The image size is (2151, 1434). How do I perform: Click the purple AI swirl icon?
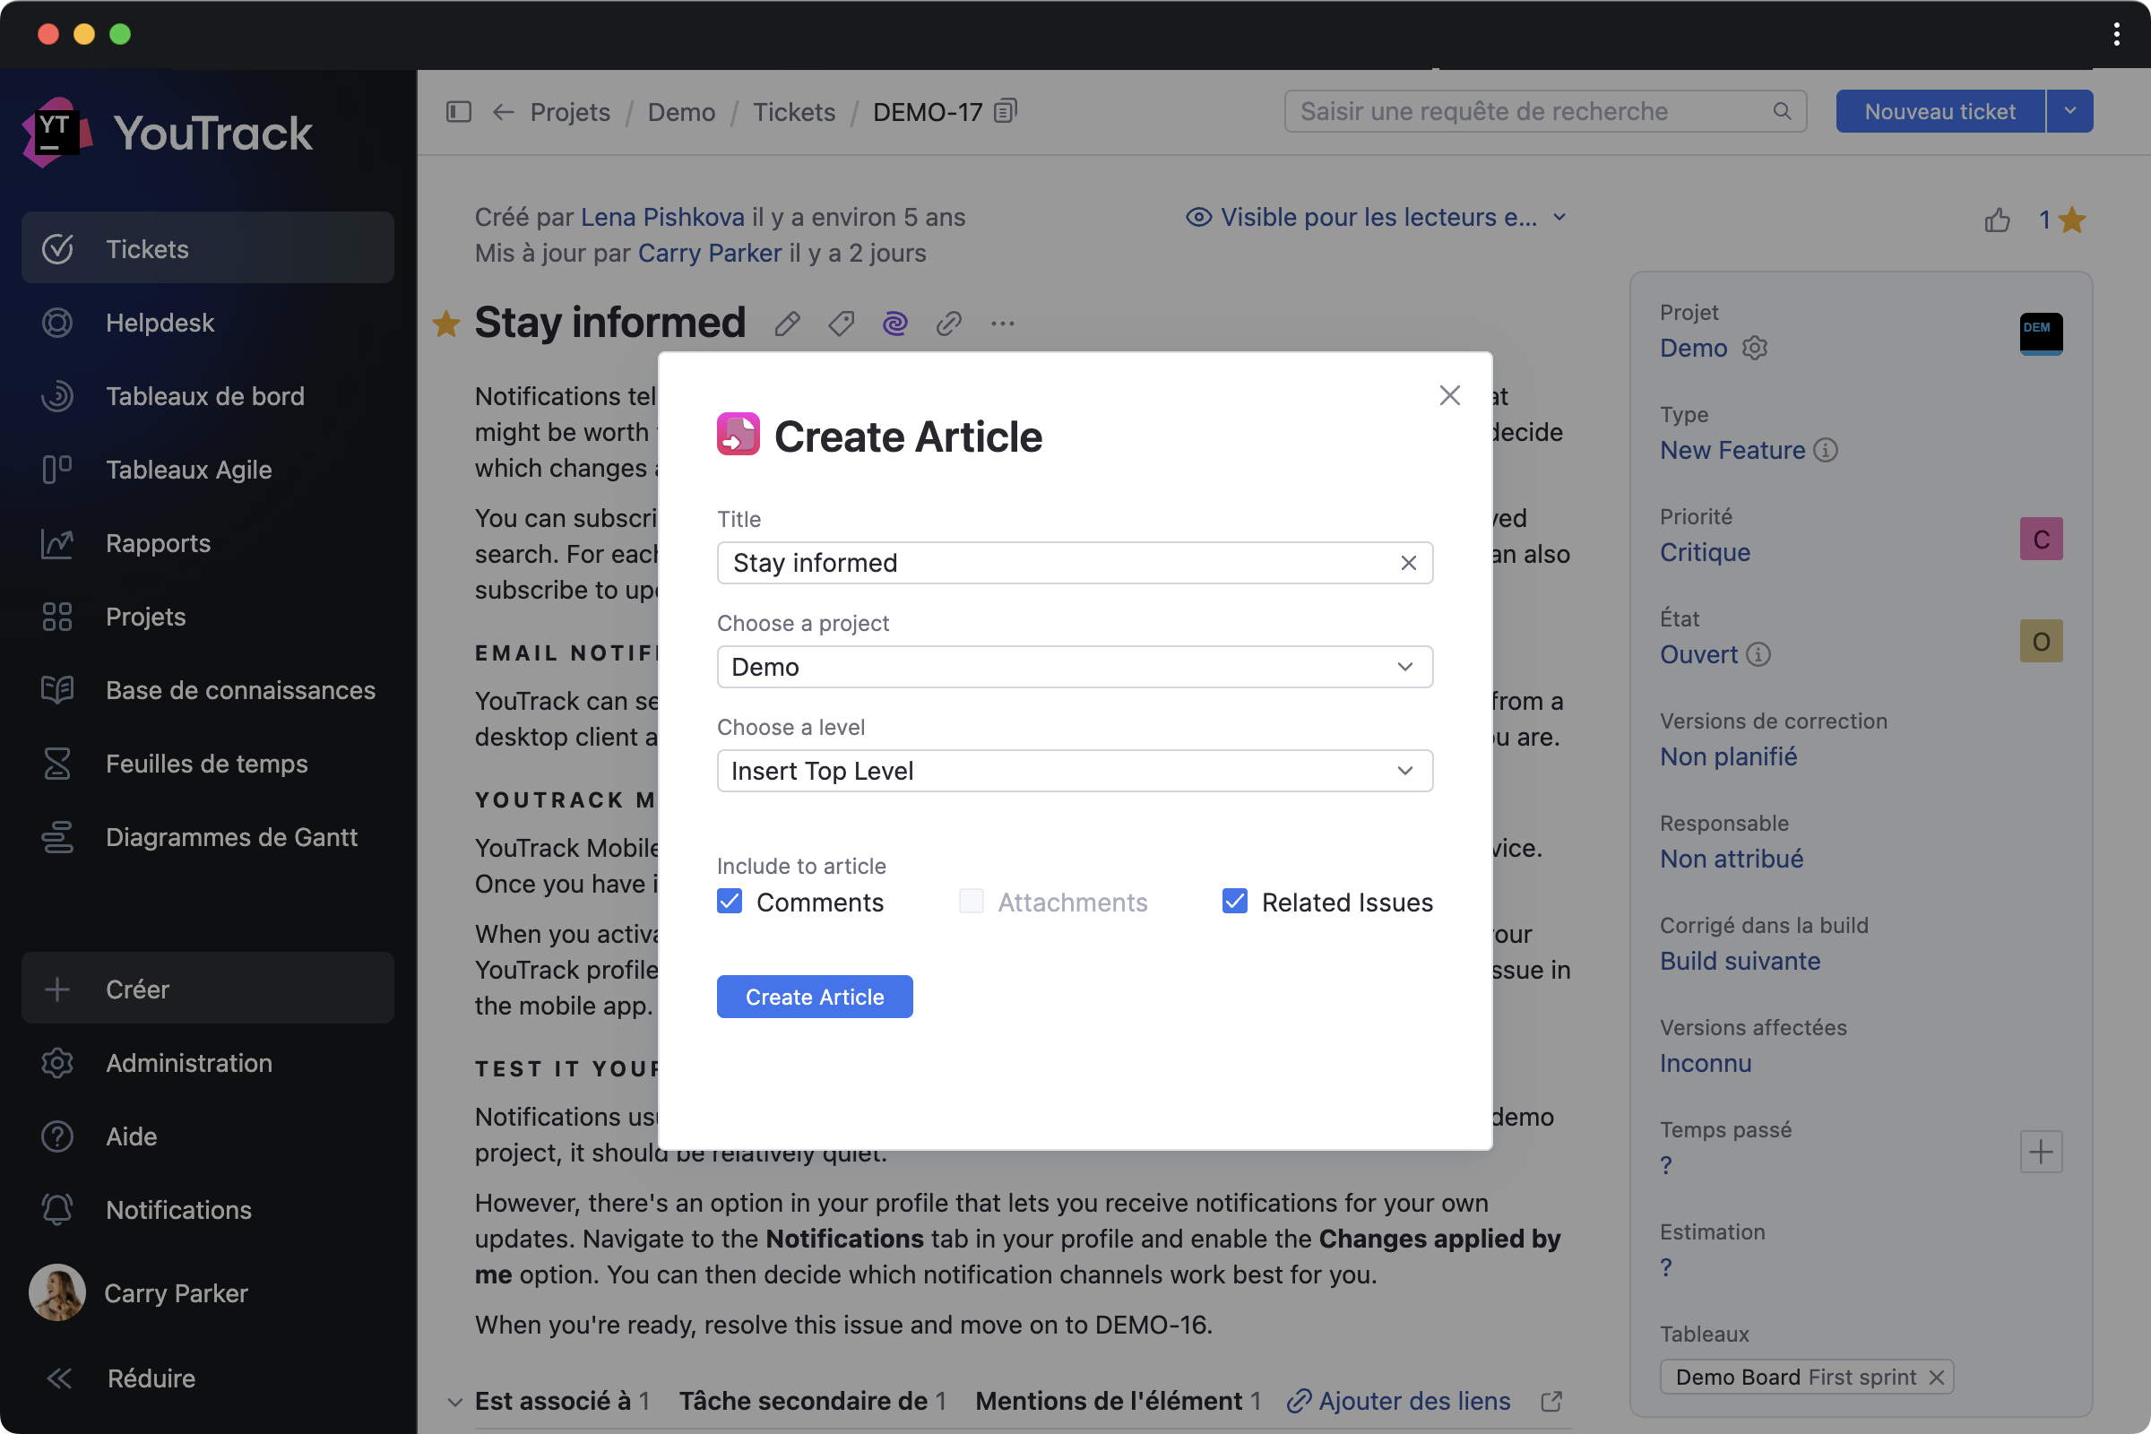(894, 324)
